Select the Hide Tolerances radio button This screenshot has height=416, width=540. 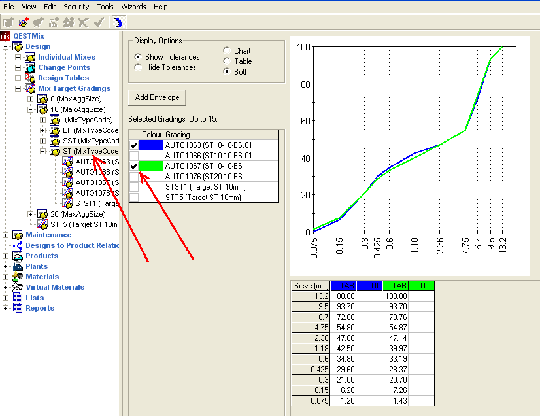pos(137,67)
